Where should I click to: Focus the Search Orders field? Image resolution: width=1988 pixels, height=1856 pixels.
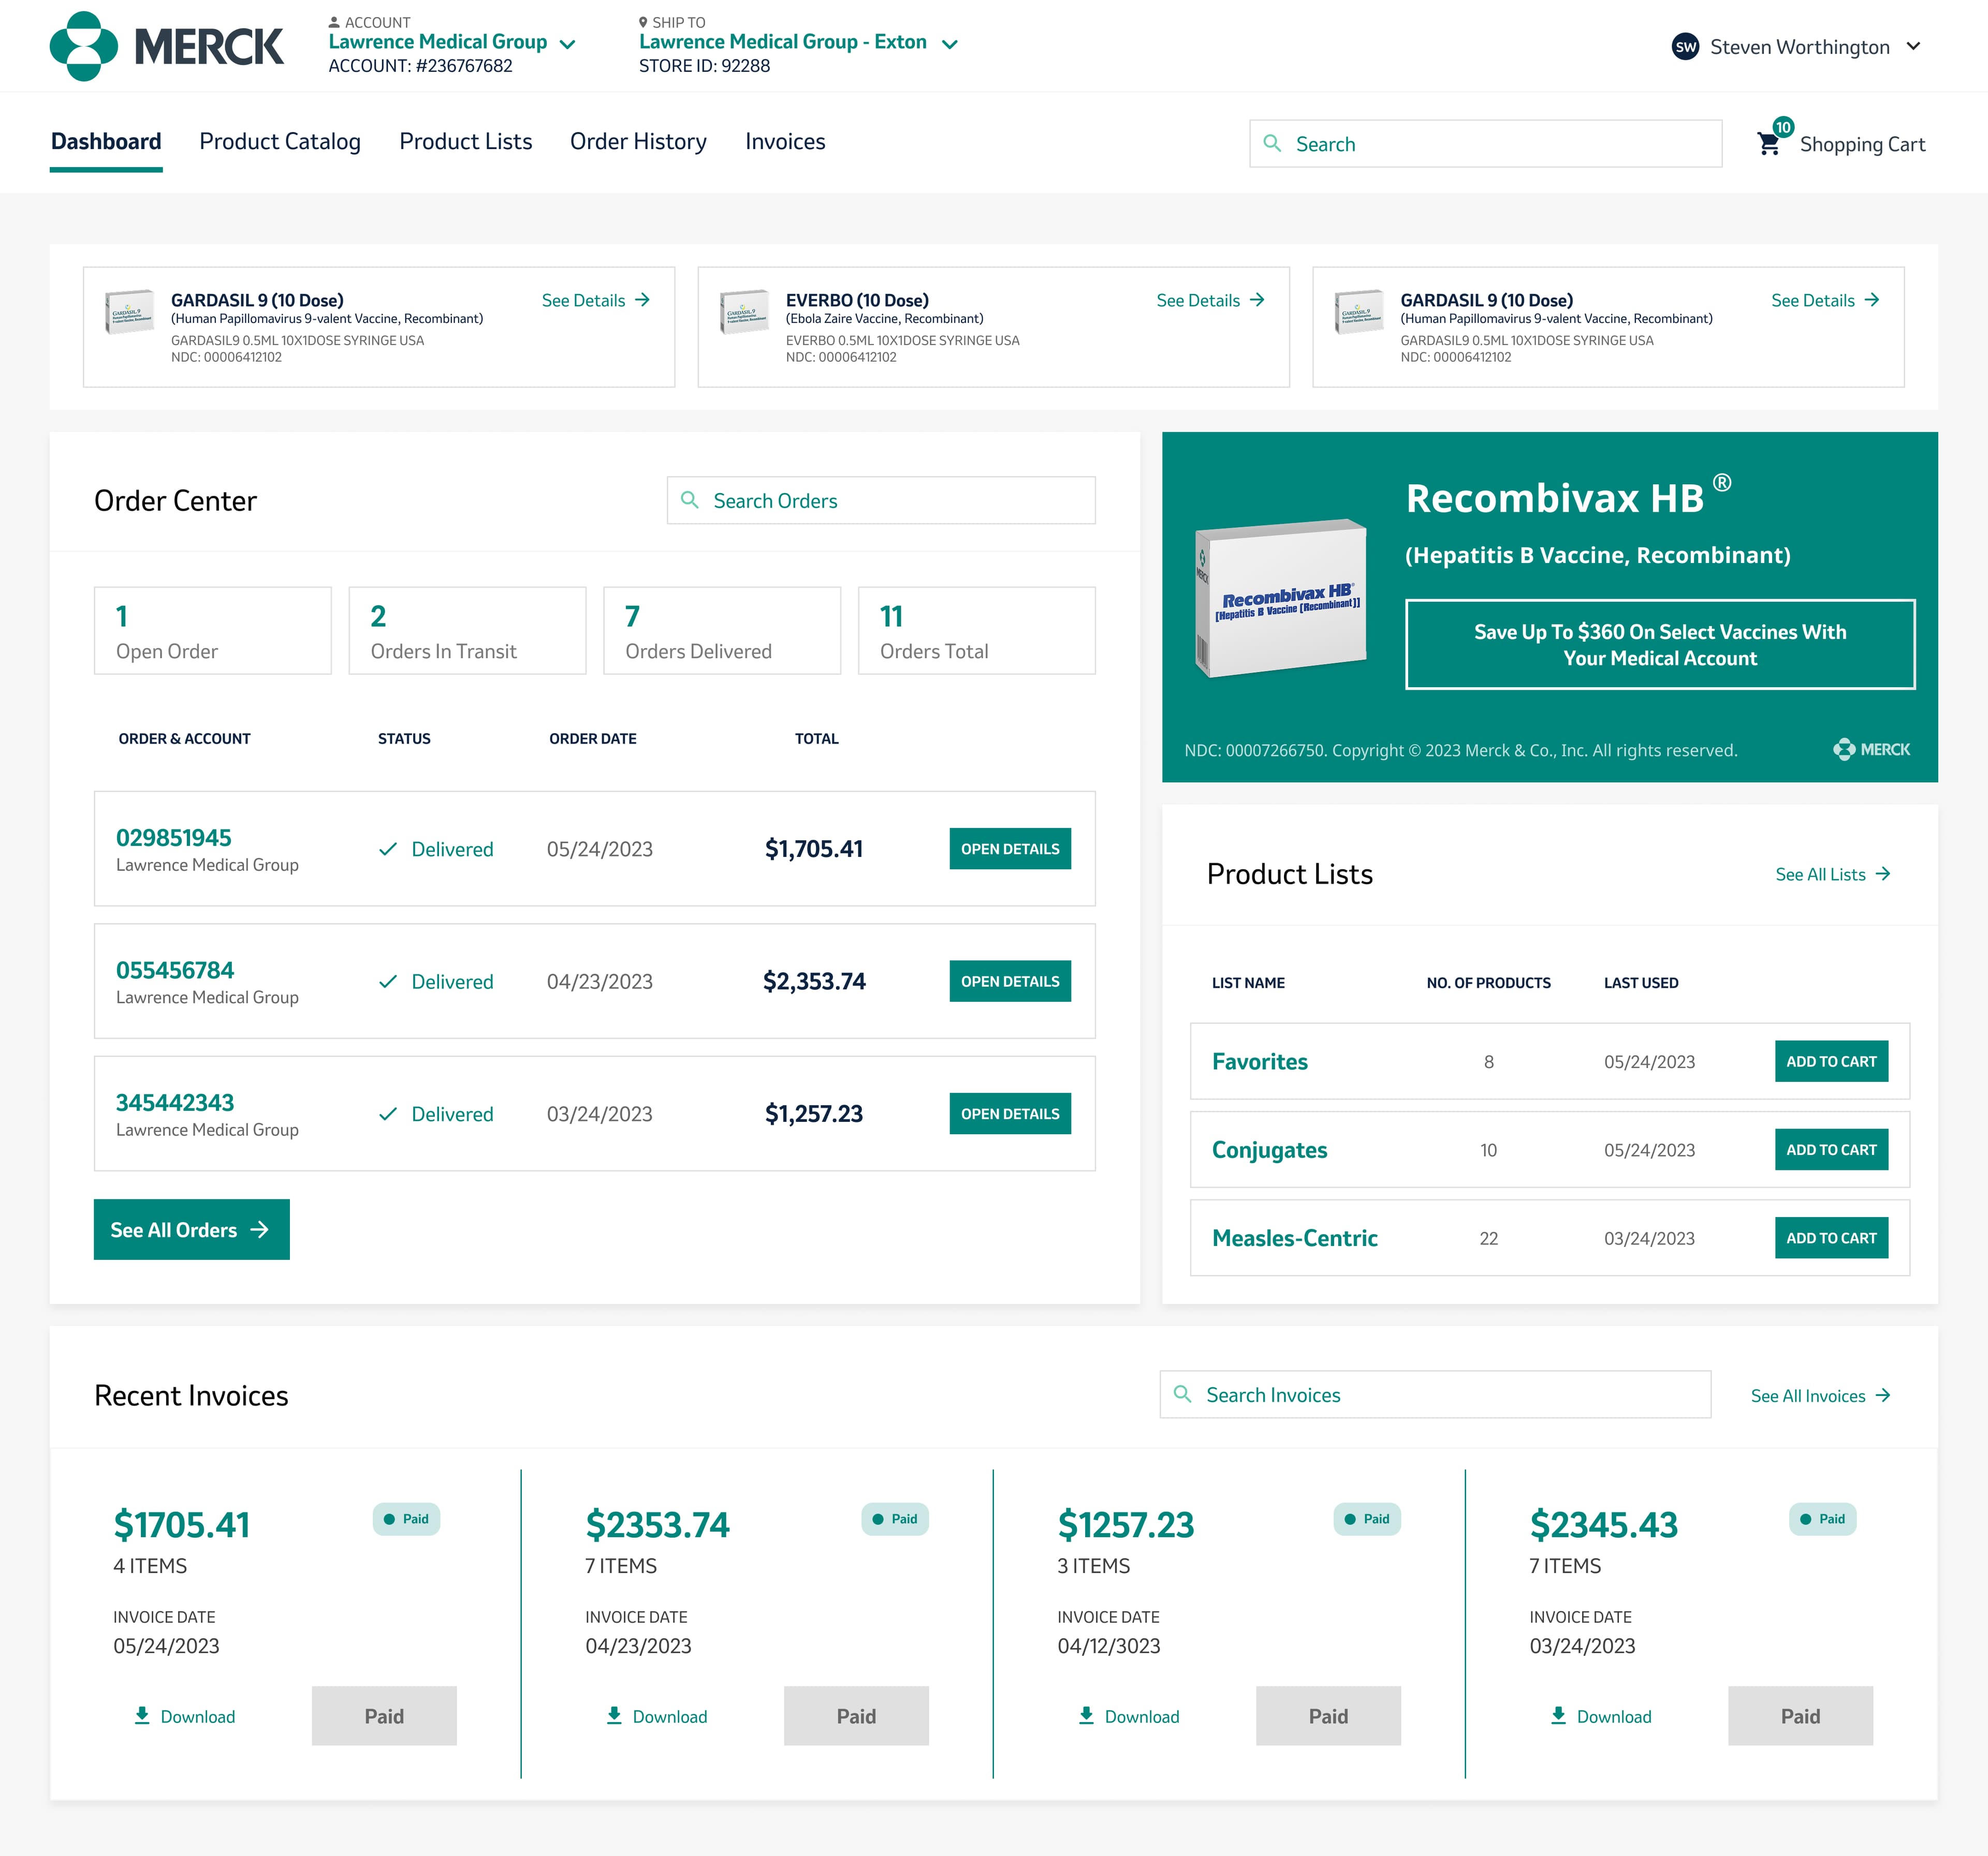(881, 500)
